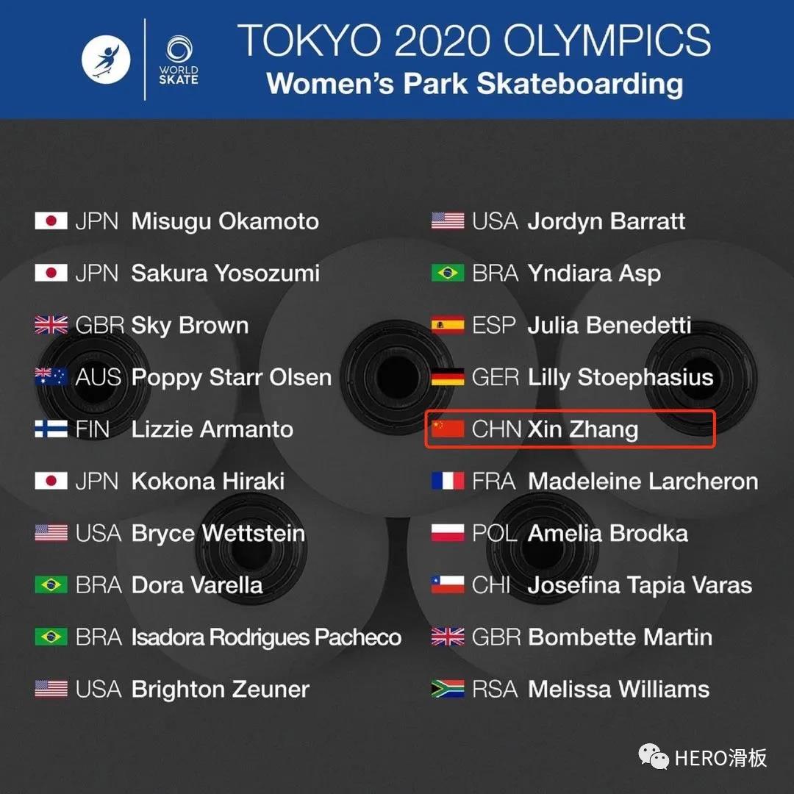Click the Chile flag beside Josefina Tapia Varas
This screenshot has width=794, height=794.
(x=448, y=585)
